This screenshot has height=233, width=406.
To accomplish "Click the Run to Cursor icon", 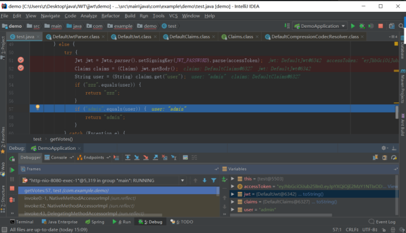I will (x=174, y=157).
